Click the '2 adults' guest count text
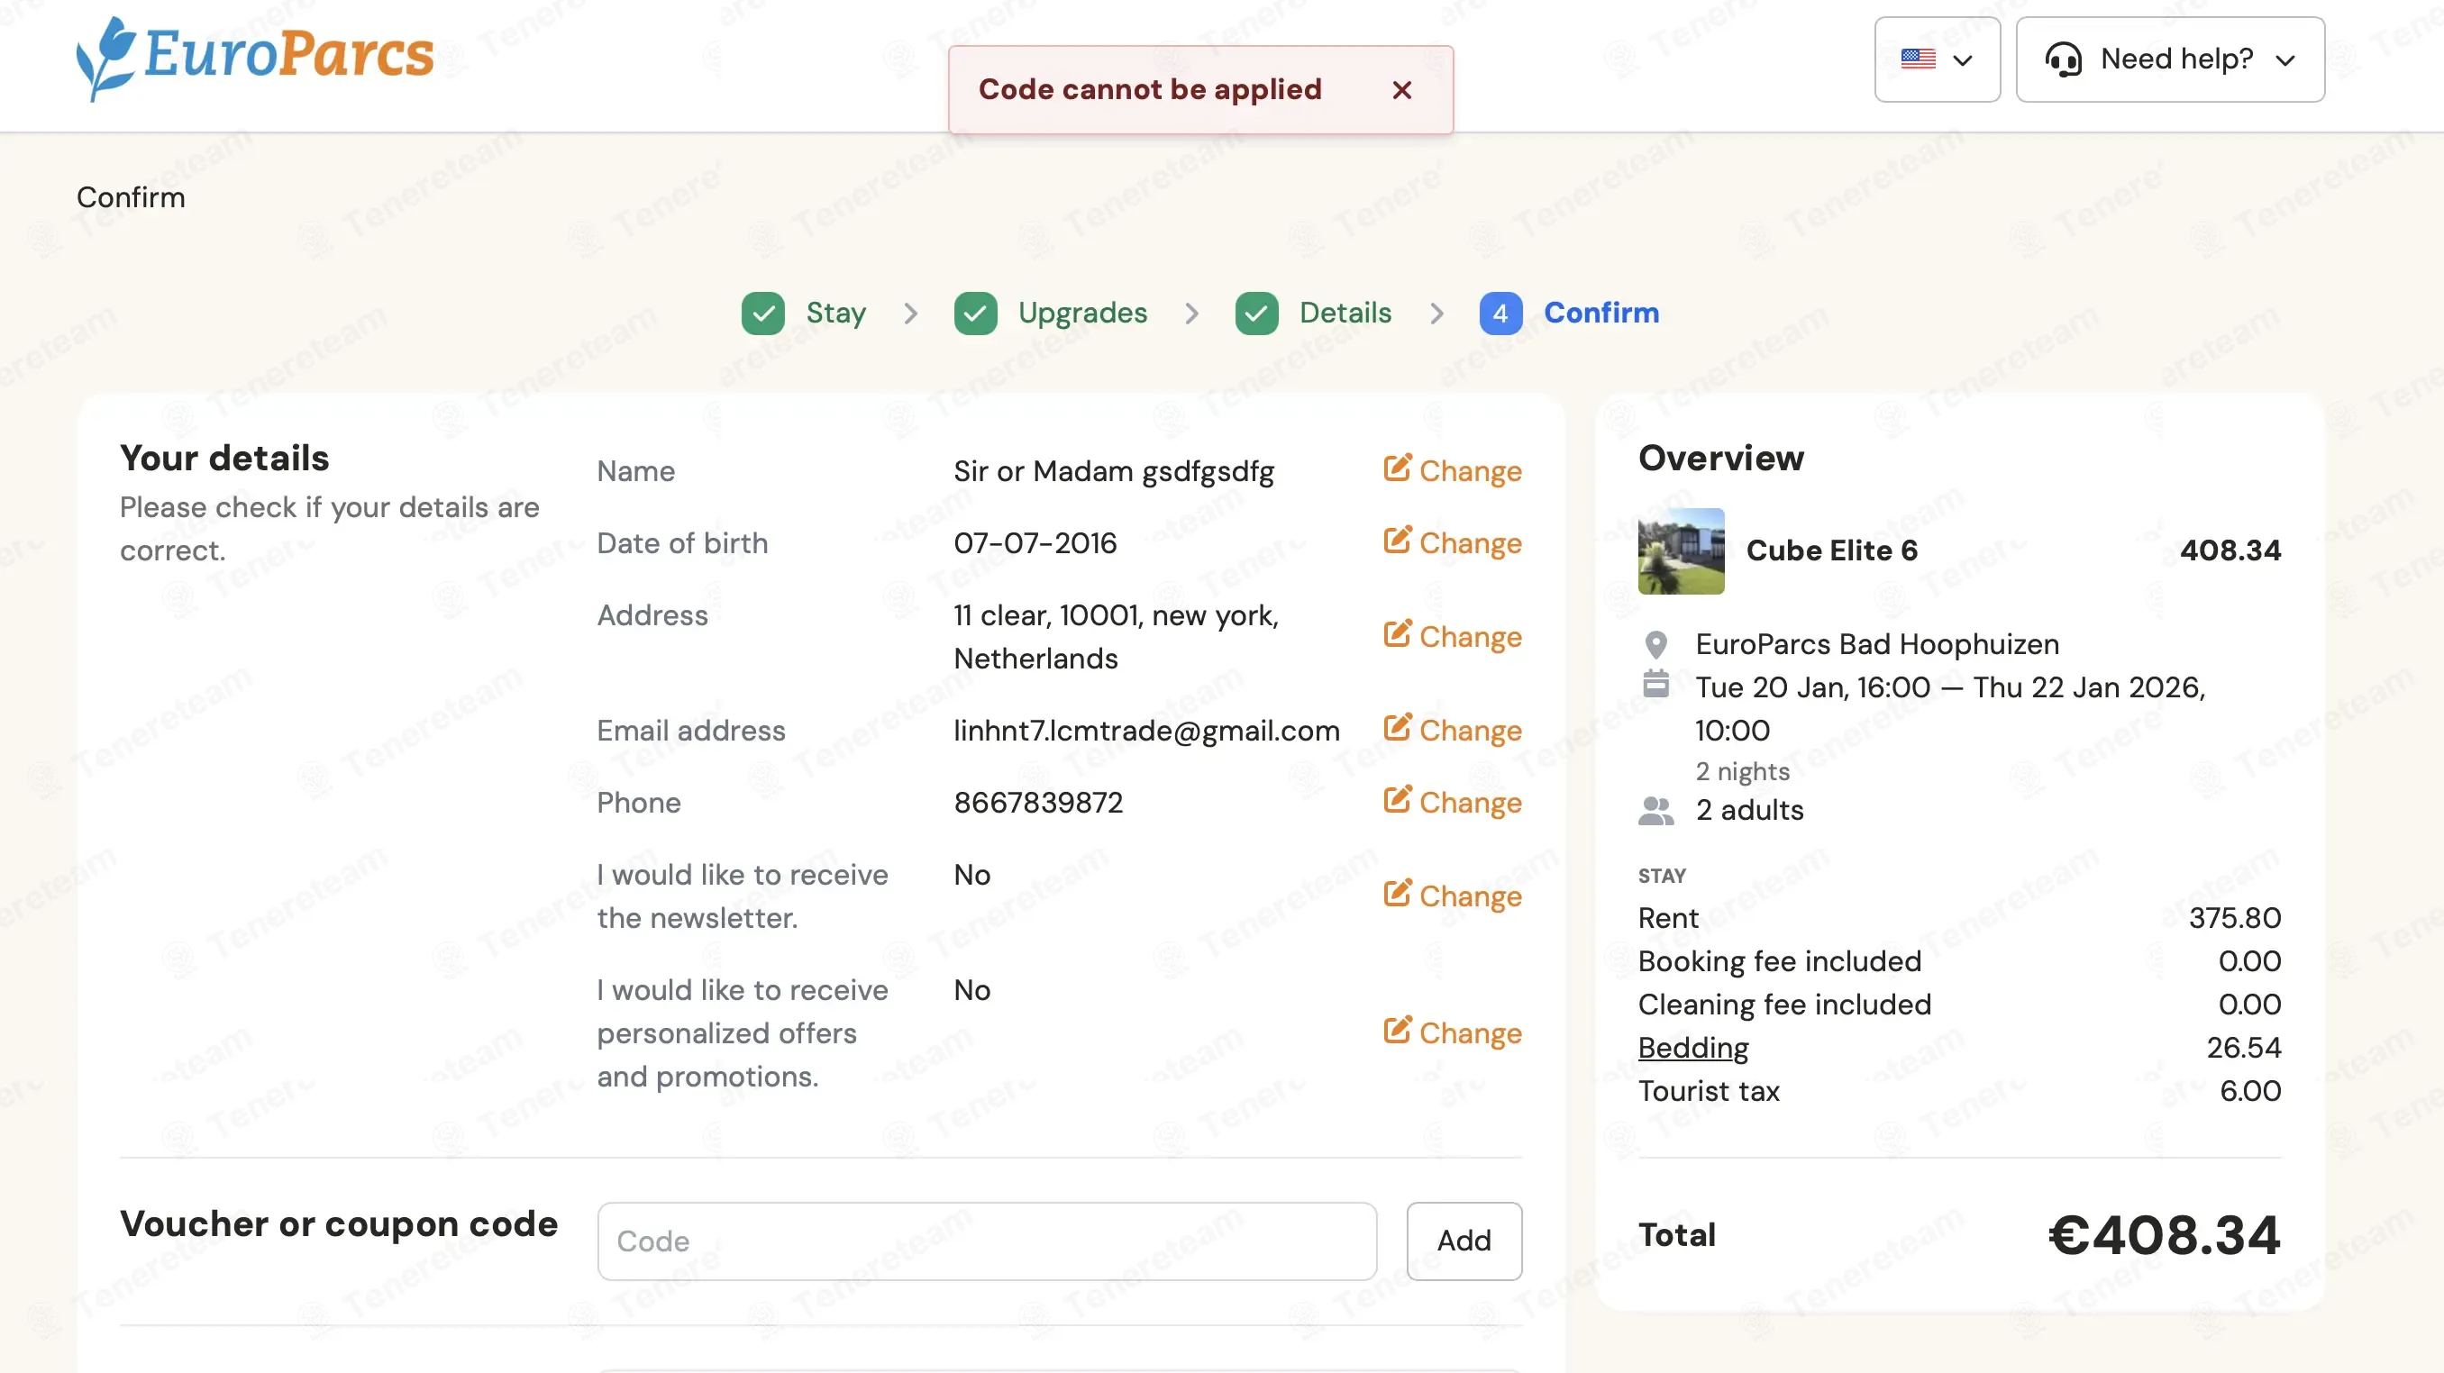The height and width of the screenshot is (1373, 2444). click(1749, 811)
